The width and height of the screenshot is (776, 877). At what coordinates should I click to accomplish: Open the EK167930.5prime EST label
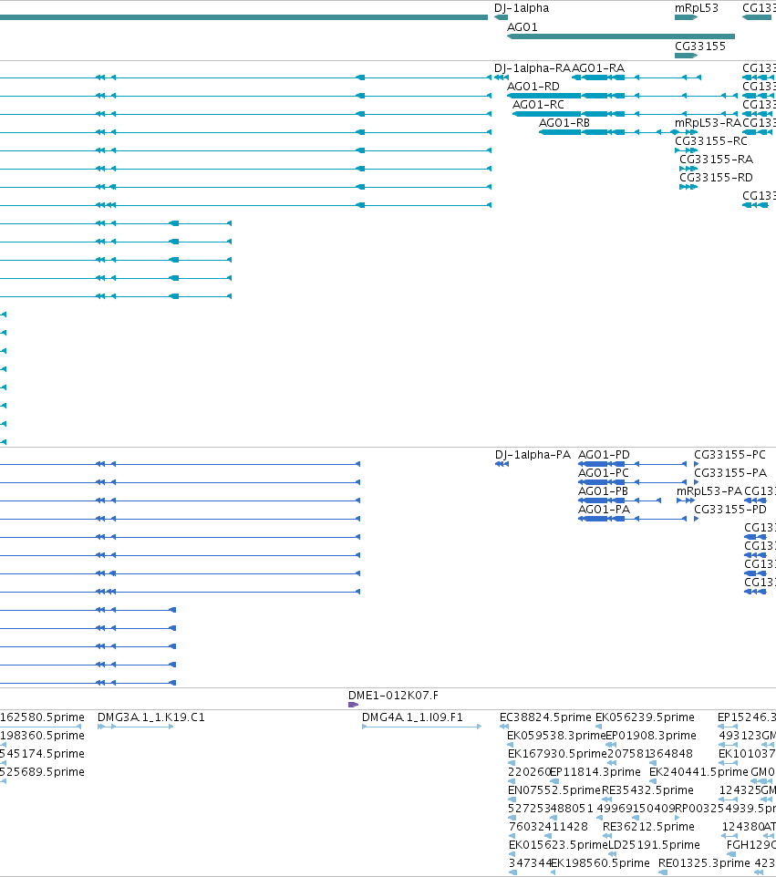pyautogui.click(x=557, y=753)
